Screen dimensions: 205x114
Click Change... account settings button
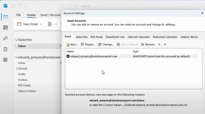(106, 44)
